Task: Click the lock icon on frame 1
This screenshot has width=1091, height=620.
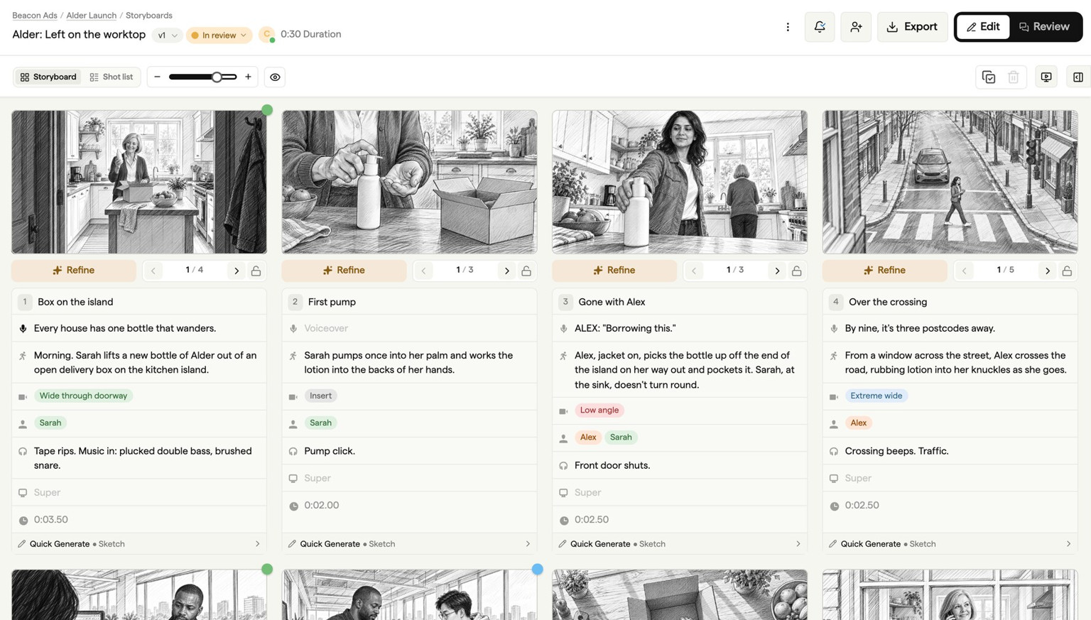Action: [256, 271]
